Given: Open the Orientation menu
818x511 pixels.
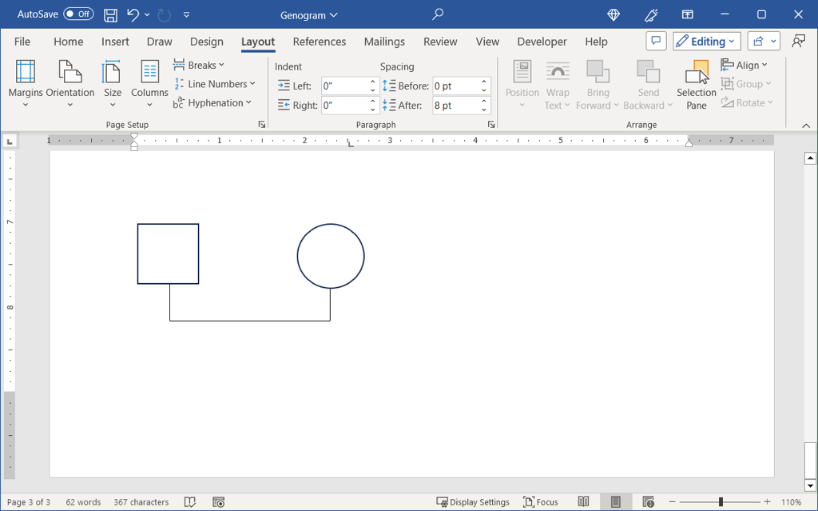Looking at the screenshot, I should (70, 83).
